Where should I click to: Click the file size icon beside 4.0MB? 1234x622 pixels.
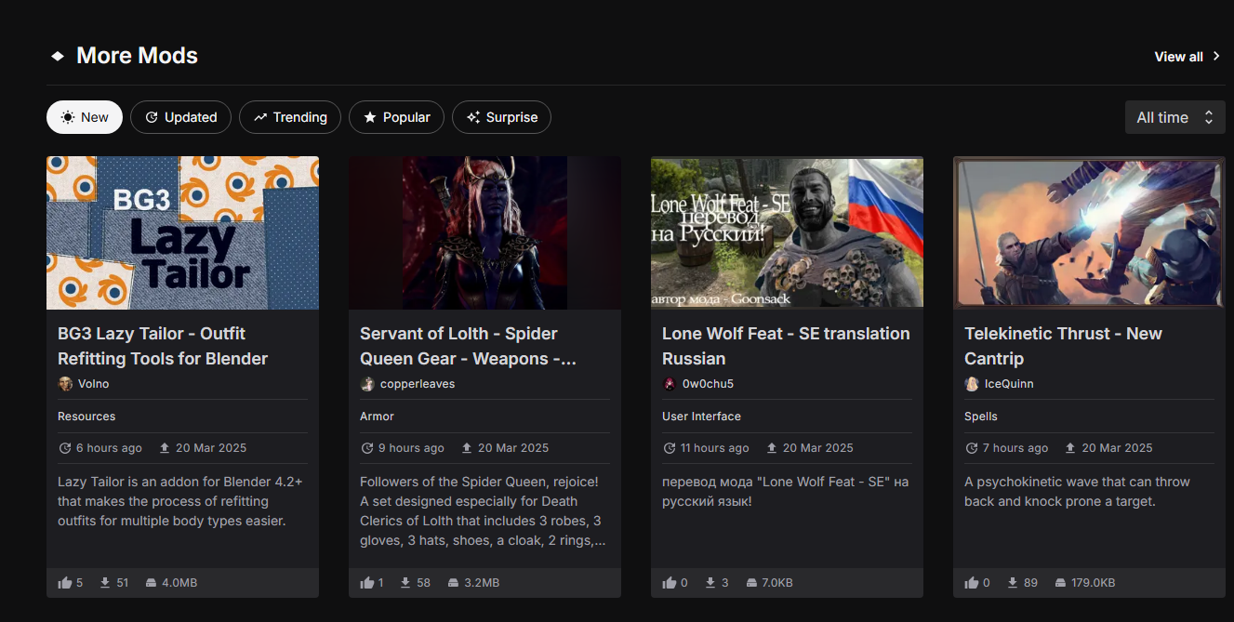coord(151,583)
